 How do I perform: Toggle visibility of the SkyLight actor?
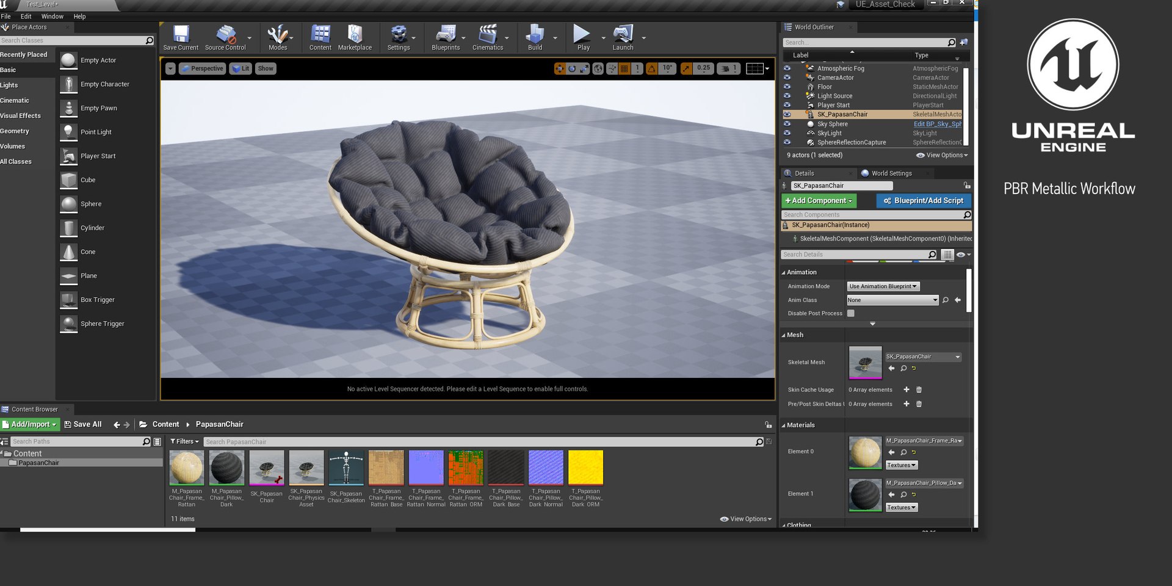[787, 133]
